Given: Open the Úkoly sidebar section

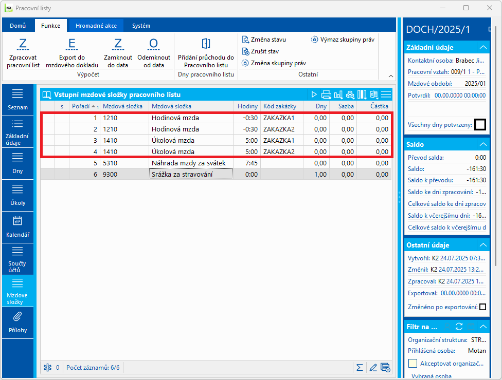Looking at the screenshot, I should click(17, 196).
